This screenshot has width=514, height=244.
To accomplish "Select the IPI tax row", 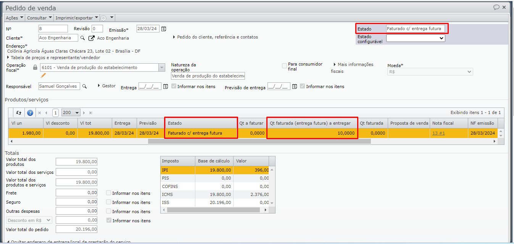I will click(x=214, y=170).
